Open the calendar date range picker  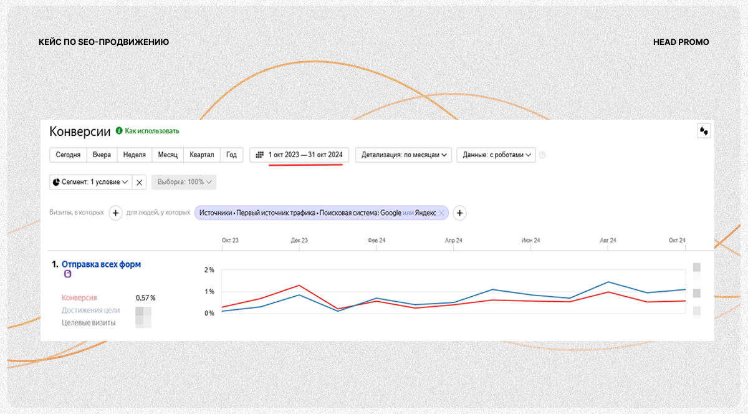pos(300,155)
